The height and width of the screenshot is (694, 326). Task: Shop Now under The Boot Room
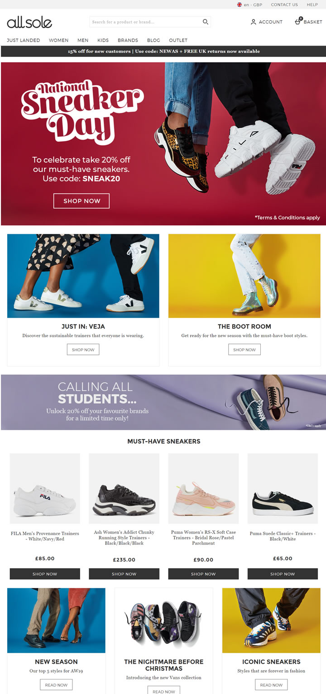click(x=244, y=349)
